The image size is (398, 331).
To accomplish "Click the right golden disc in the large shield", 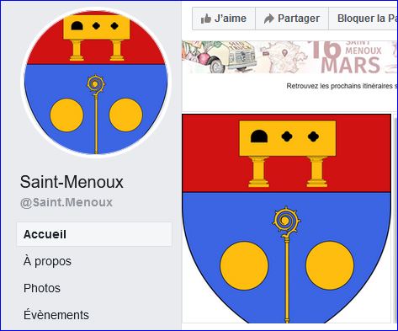I will point(330,265).
